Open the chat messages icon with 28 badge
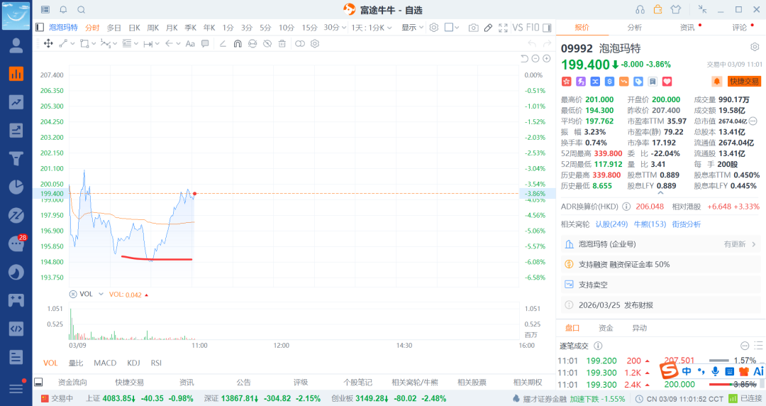 (x=16, y=243)
